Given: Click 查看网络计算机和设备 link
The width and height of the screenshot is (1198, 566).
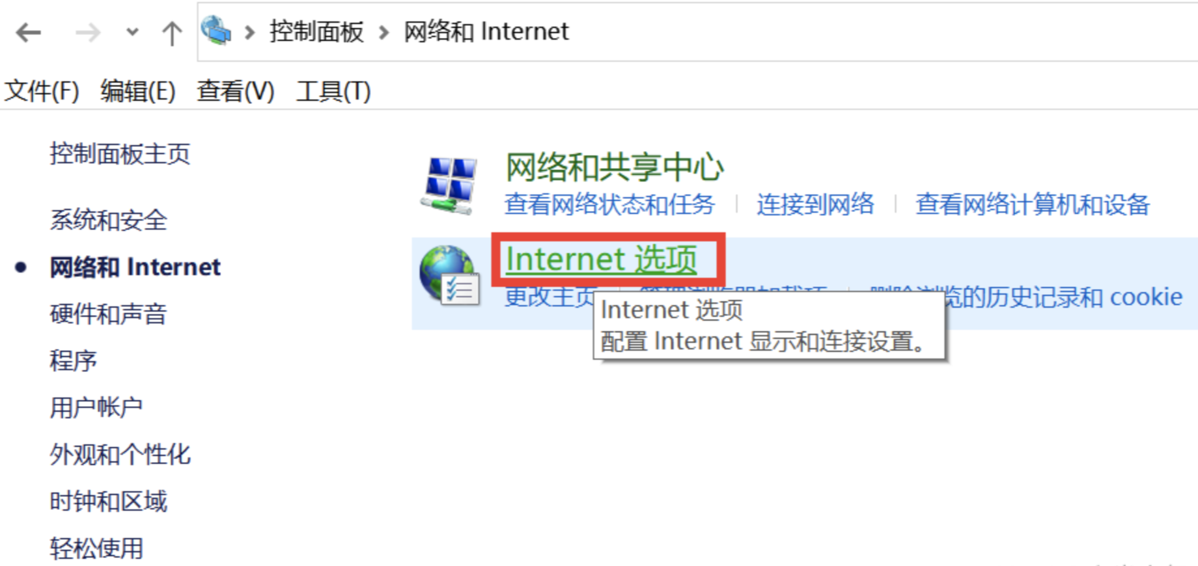Looking at the screenshot, I should pyautogui.click(x=1033, y=204).
